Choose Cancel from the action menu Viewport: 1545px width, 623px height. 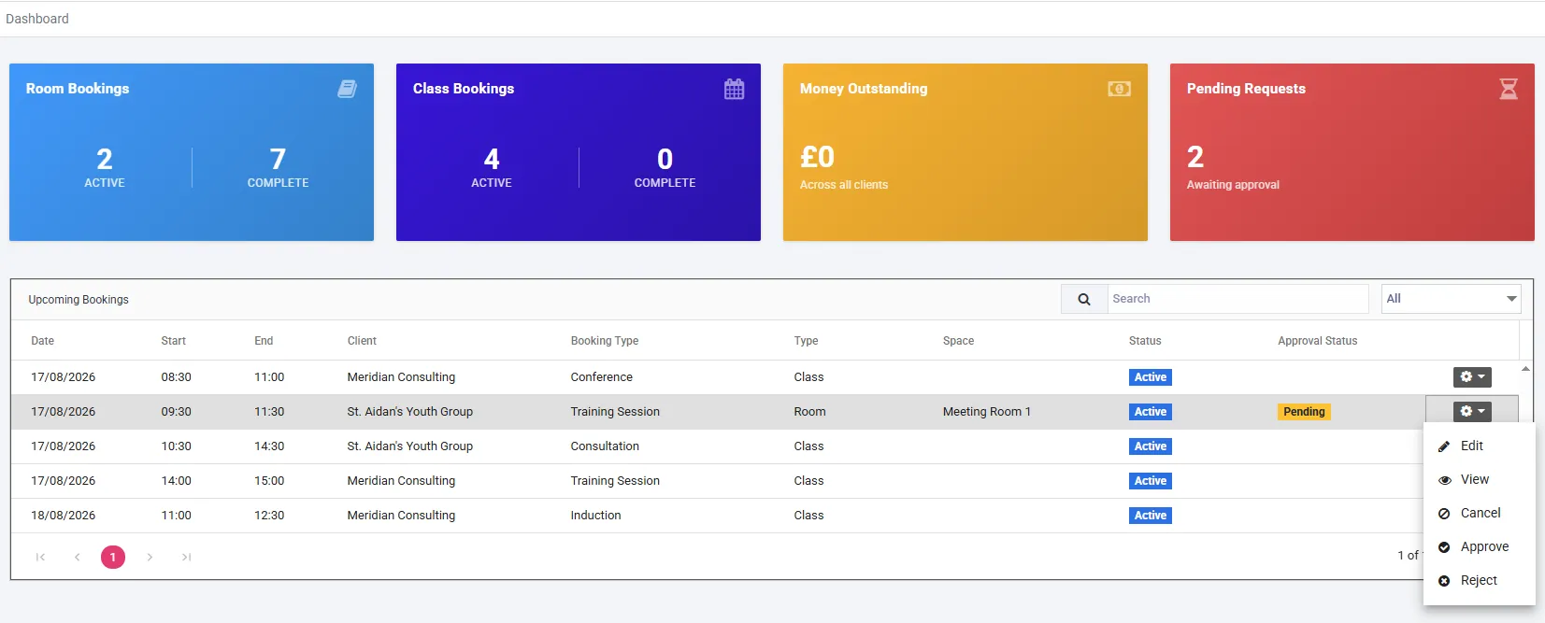[1479, 514]
